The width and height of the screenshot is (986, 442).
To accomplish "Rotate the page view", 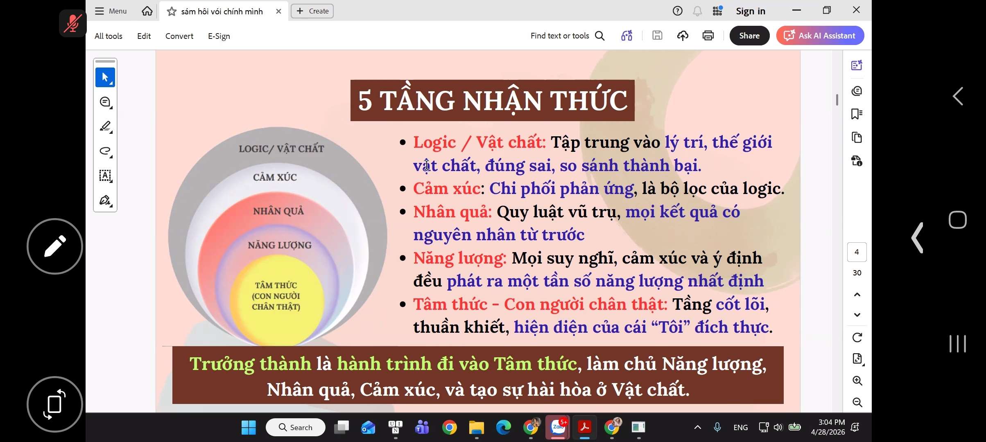I will [857, 338].
